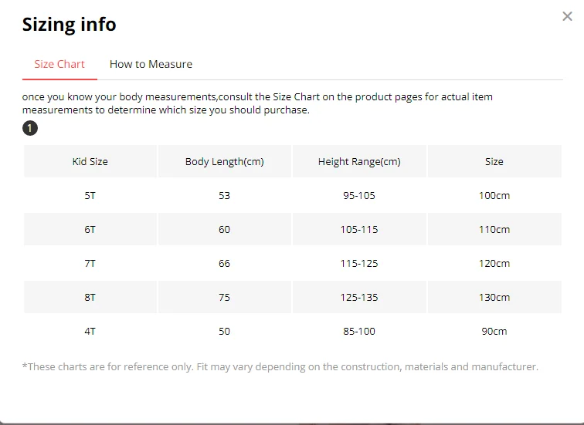
Task: Select the 6T kid size cell
Action: coord(90,229)
